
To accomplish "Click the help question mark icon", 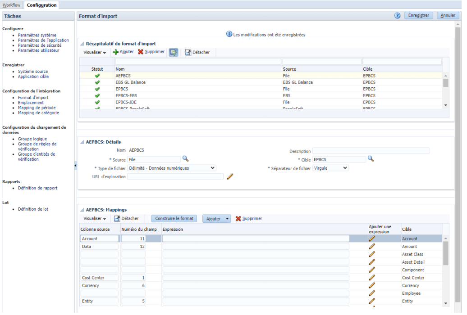I will (x=397, y=15).
